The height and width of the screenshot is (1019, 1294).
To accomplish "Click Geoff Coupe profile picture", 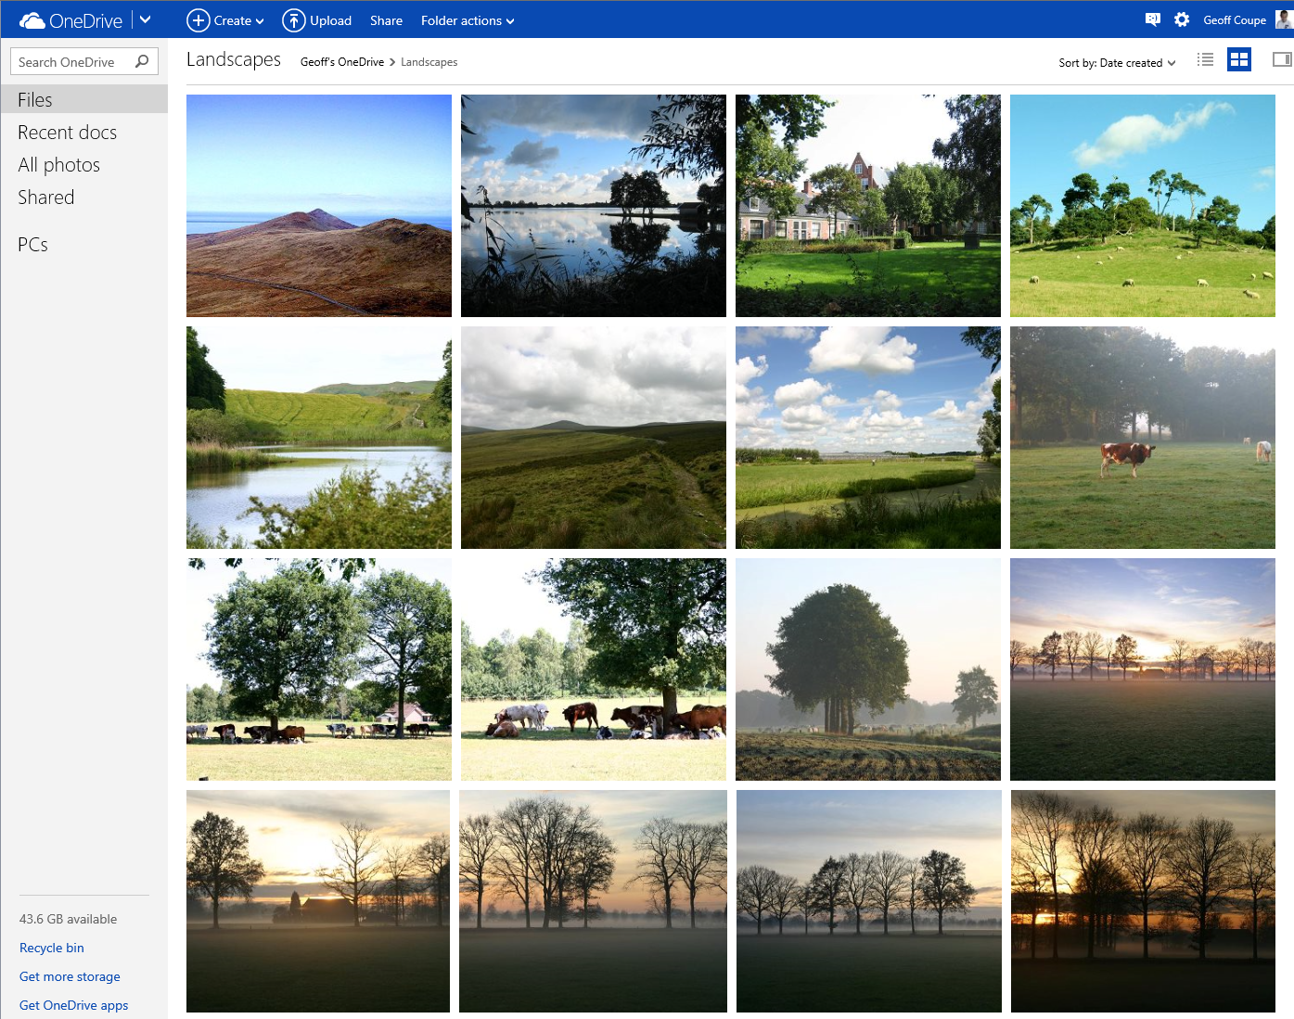I will [x=1284, y=19].
